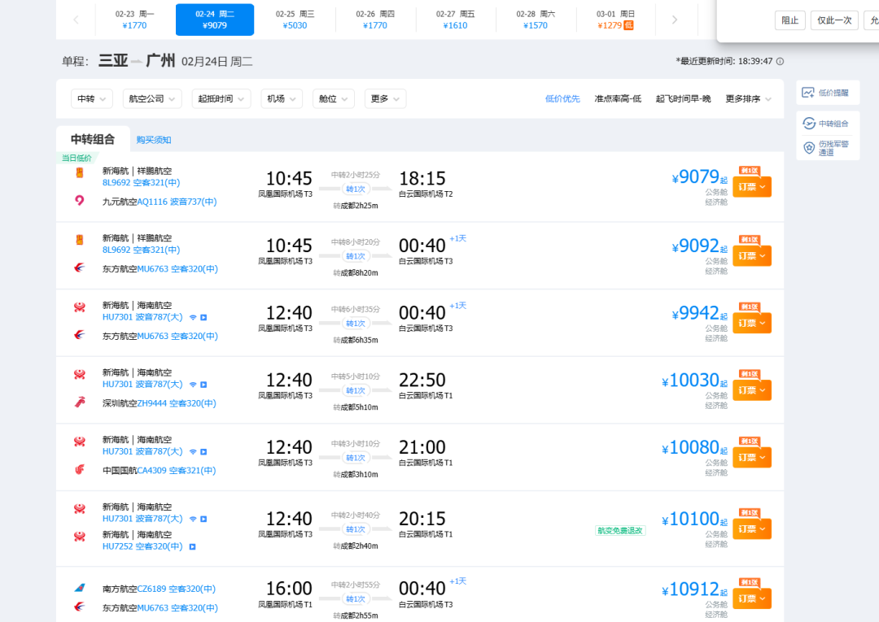Sort by 低价优先
Image resolution: width=879 pixels, height=622 pixels.
[x=562, y=99]
